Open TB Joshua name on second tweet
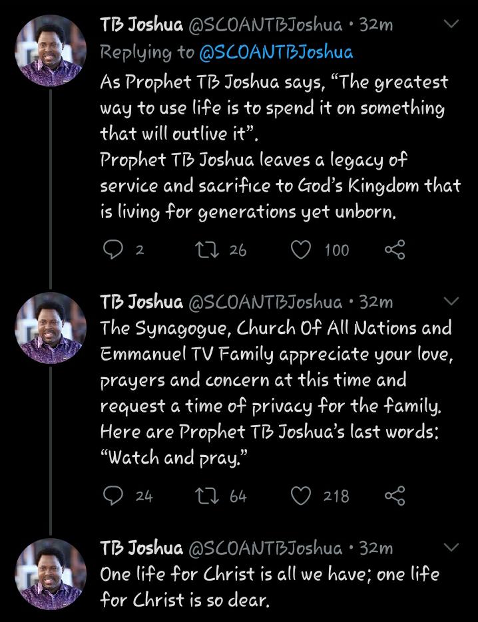Viewport: 478px width, 622px height. point(141,302)
